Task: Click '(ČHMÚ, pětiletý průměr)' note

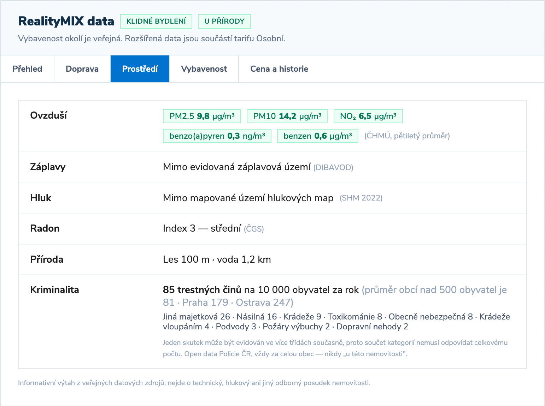Action: [407, 136]
